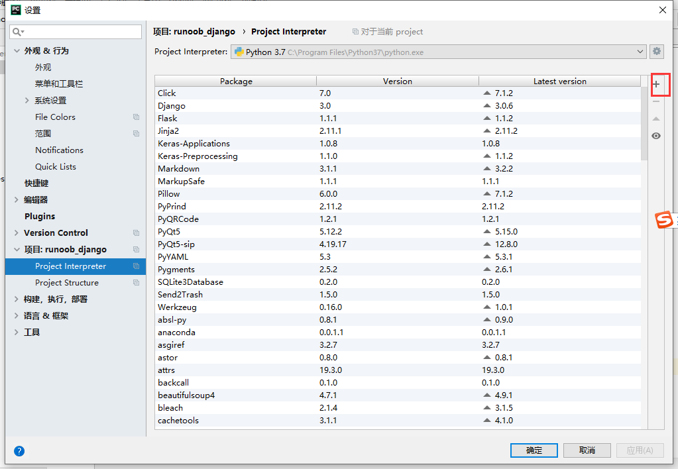Open Quick Lists settings
Image resolution: width=678 pixels, height=469 pixels.
click(56, 166)
